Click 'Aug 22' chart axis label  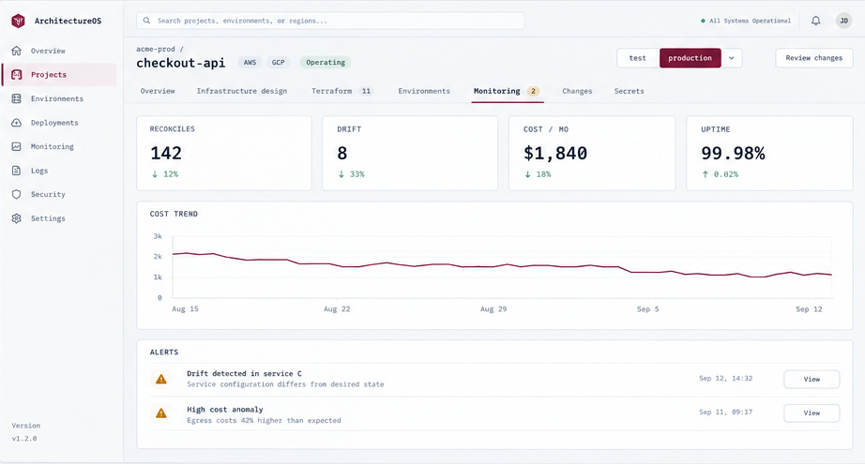[337, 309]
